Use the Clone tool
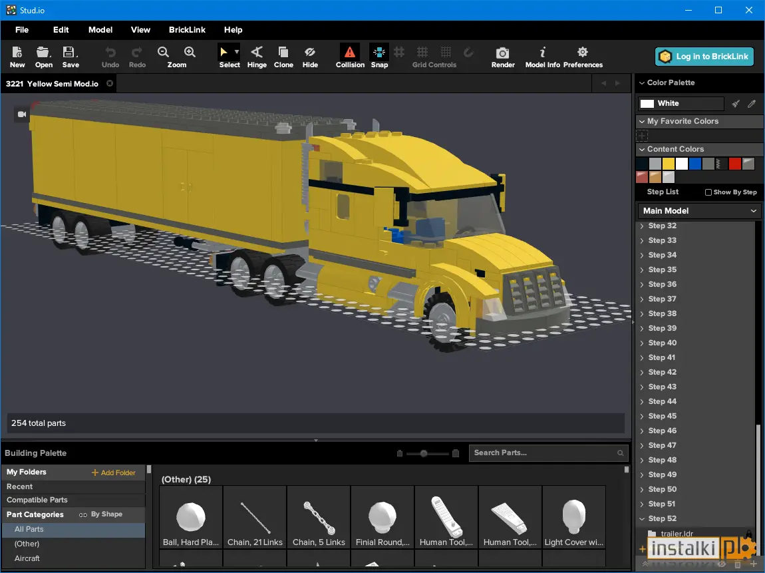The image size is (765, 573). (x=283, y=57)
